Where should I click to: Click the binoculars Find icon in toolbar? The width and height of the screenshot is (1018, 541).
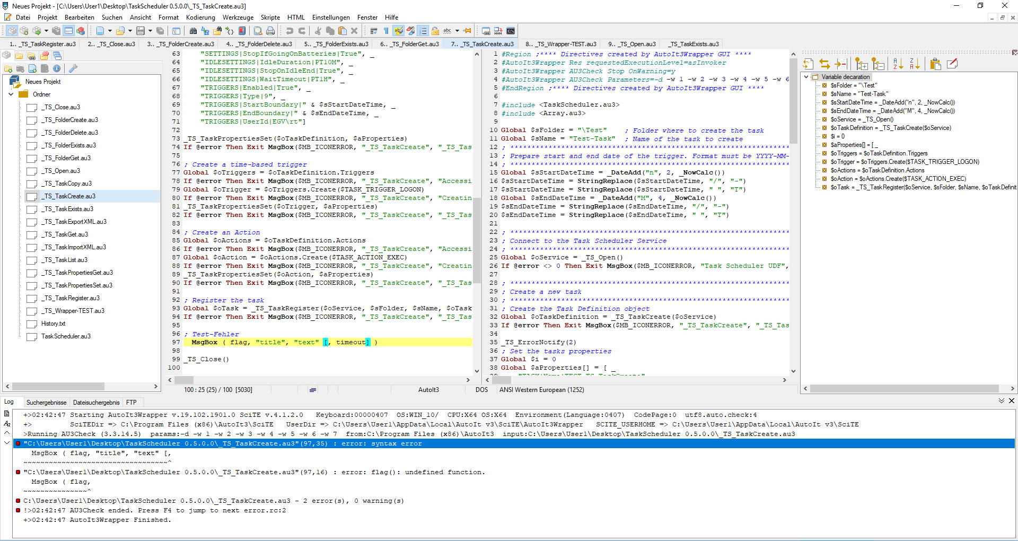(x=193, y=31)
